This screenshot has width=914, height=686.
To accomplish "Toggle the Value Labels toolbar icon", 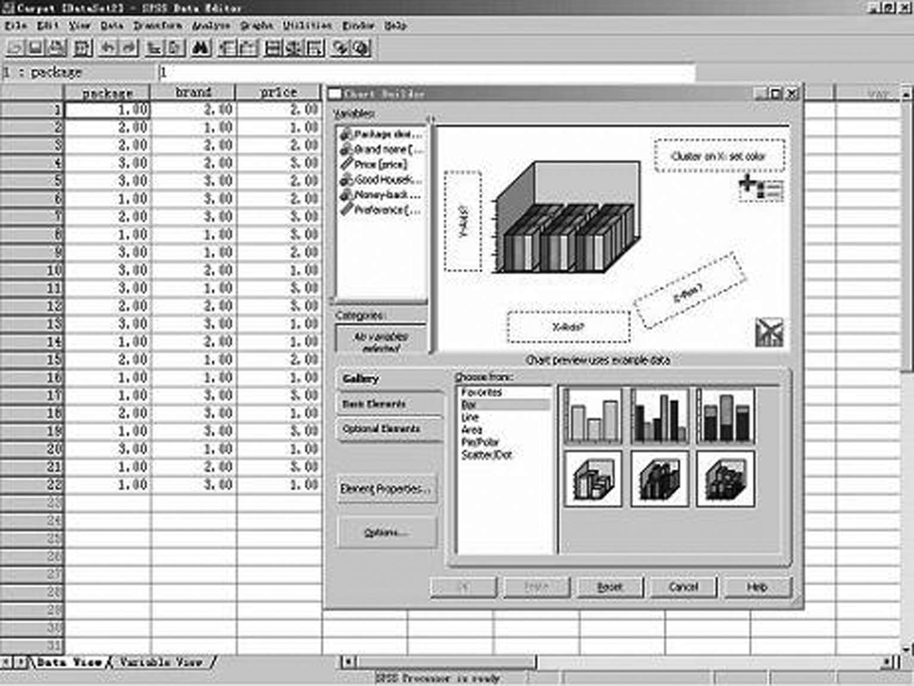I will point(341,48).
